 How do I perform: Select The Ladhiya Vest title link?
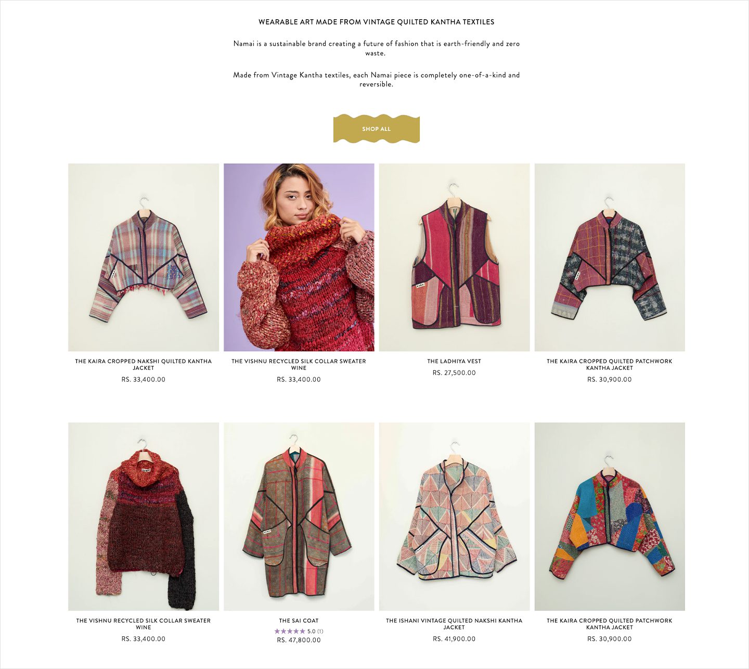click(x=454, y=361)
